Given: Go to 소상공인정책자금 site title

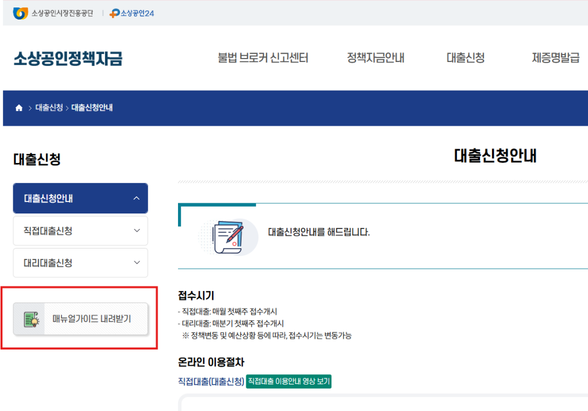Looking at the screenshot, I should tap(68, 58).
